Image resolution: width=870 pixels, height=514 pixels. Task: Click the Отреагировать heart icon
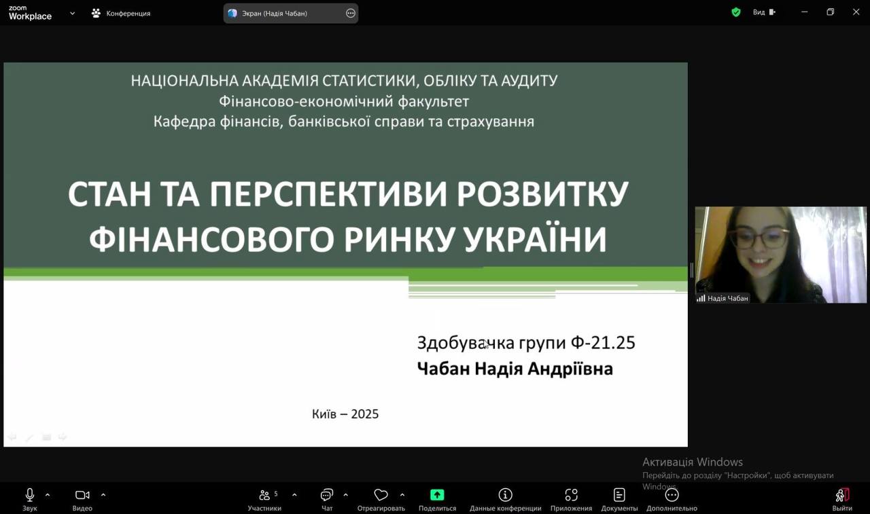coord(381,495)
